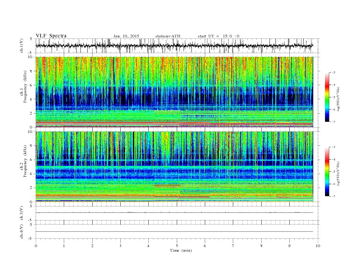Click the time axis tick label "3"
Viewport: 358px width, 276px height.
pos(120,246)
